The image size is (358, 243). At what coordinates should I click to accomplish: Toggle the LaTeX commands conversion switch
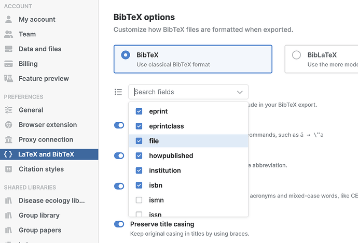click(x=119, y=125)
